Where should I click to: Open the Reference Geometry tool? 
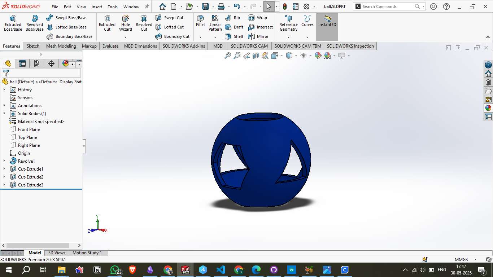coord(288,23)
